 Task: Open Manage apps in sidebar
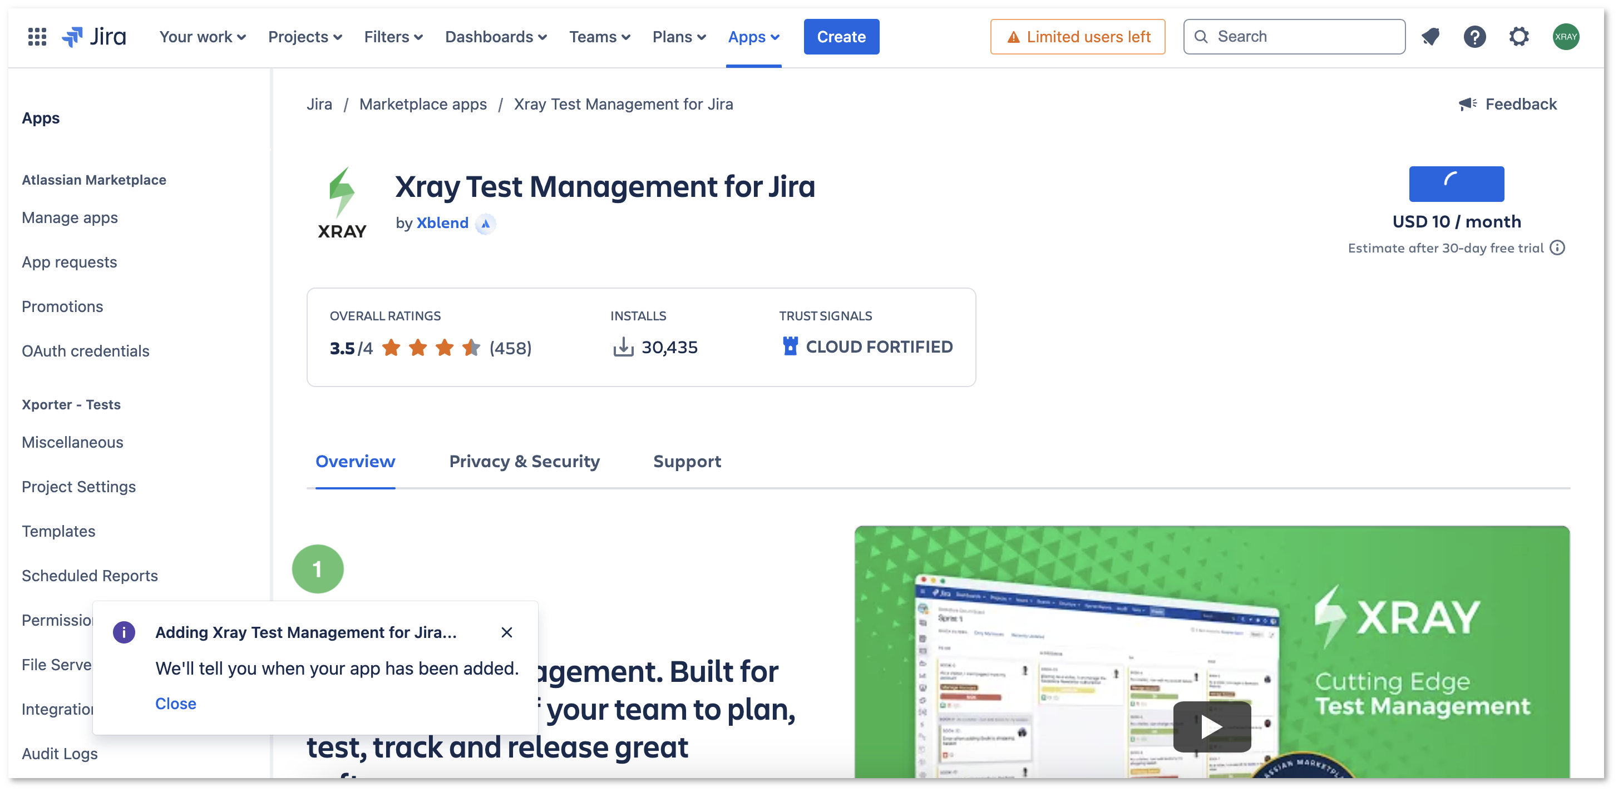(x=70, y=217)
